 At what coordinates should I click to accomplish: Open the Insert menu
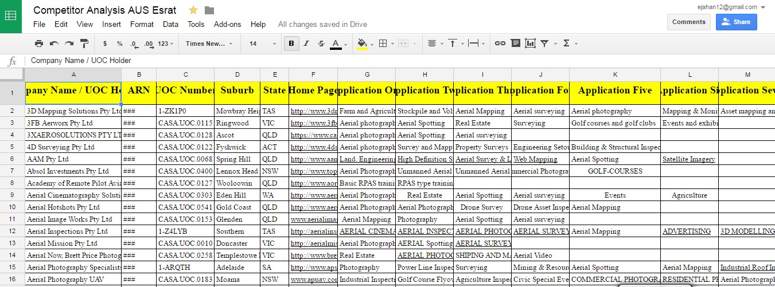111,25
